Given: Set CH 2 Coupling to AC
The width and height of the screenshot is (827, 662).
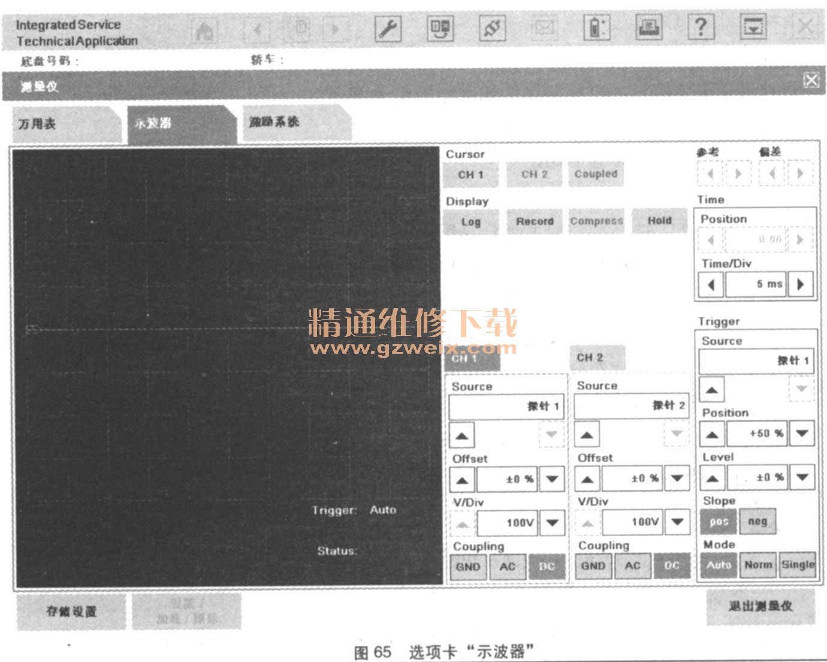Looking at the screenshot, I should [x=633, y=566].
